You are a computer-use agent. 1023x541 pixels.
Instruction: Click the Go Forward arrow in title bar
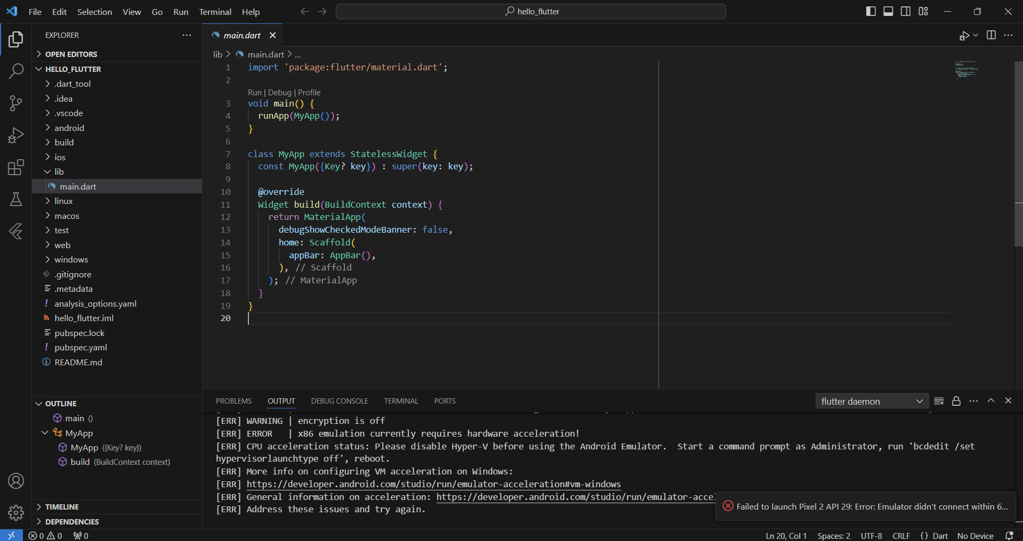pyautogui.click(x=322, y=11)
